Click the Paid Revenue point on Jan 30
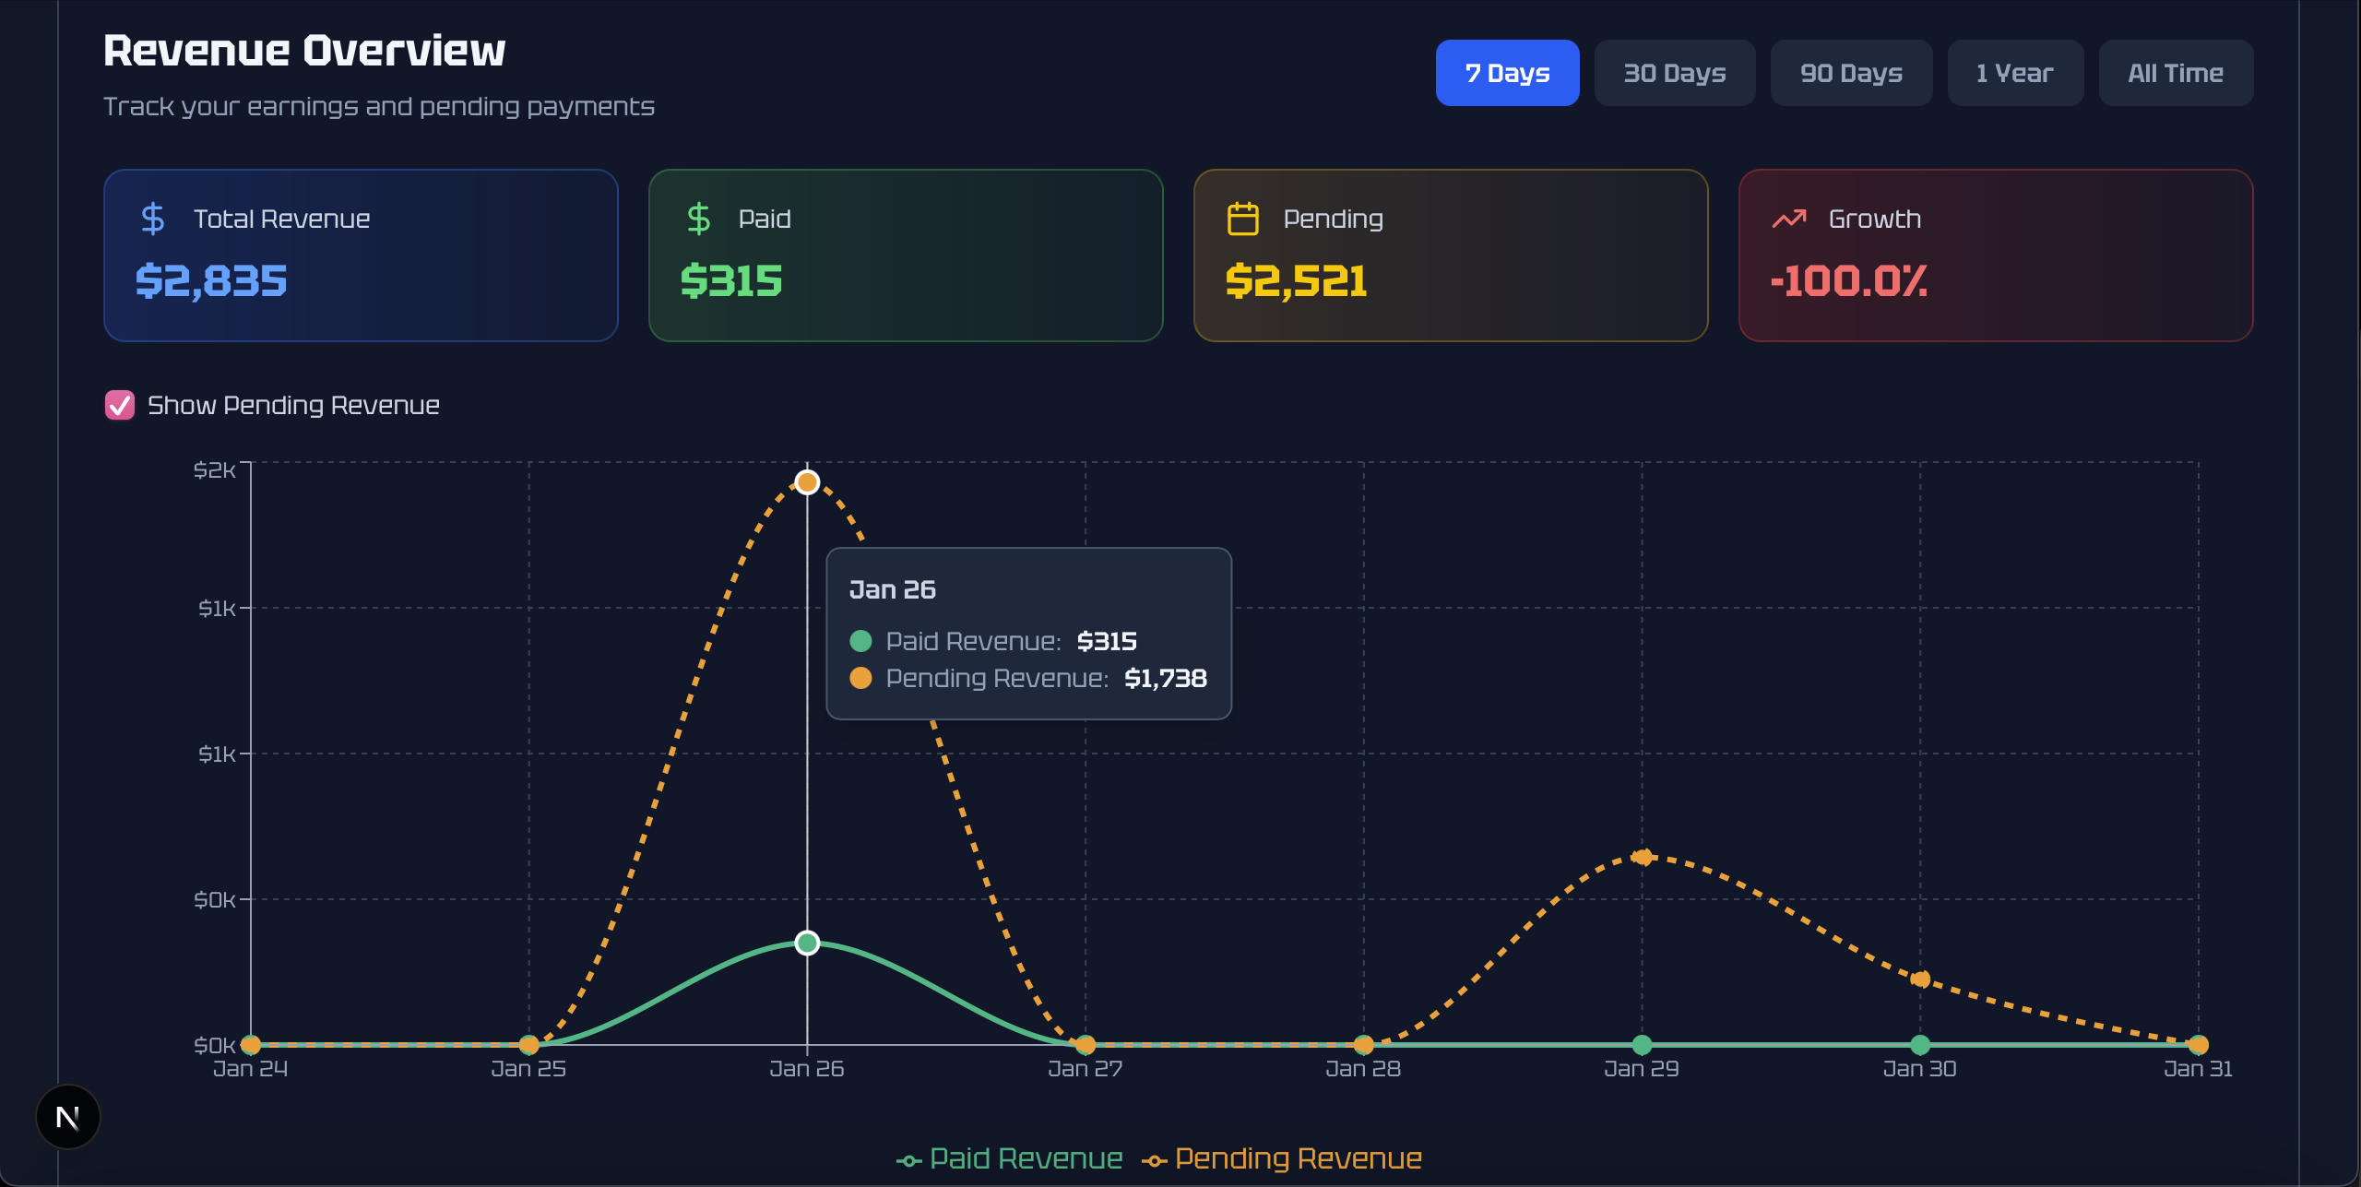 [x=1920, y=1045]
